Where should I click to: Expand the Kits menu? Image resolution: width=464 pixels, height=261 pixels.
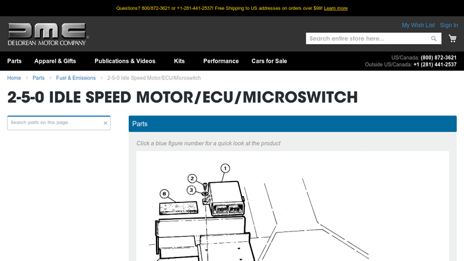(x=179, y=61)
